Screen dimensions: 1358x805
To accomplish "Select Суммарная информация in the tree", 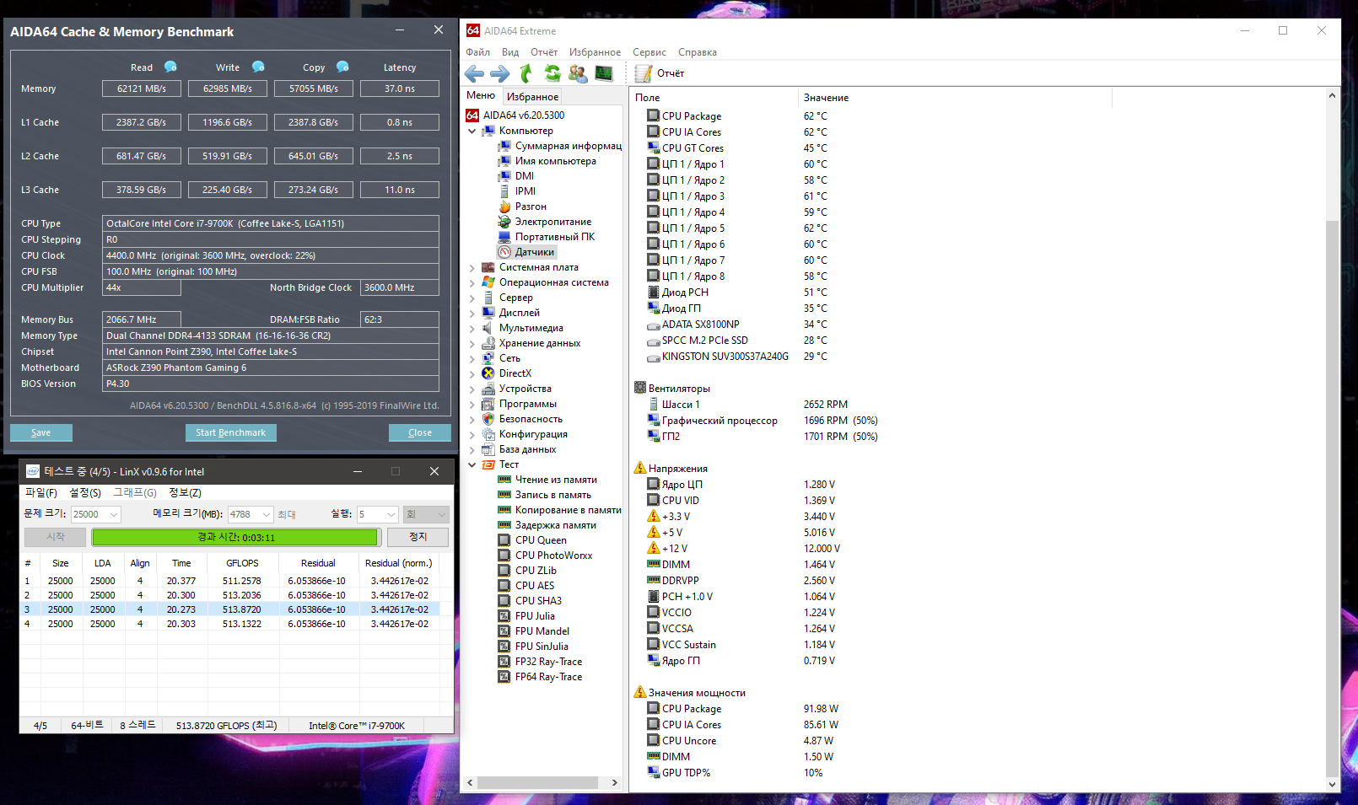I will click(560, 146).
